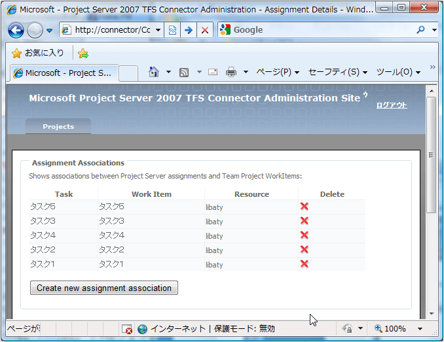444x342 pixels.
Task: Click the Internet zone globe icon
Action: [x=142, y=329]
